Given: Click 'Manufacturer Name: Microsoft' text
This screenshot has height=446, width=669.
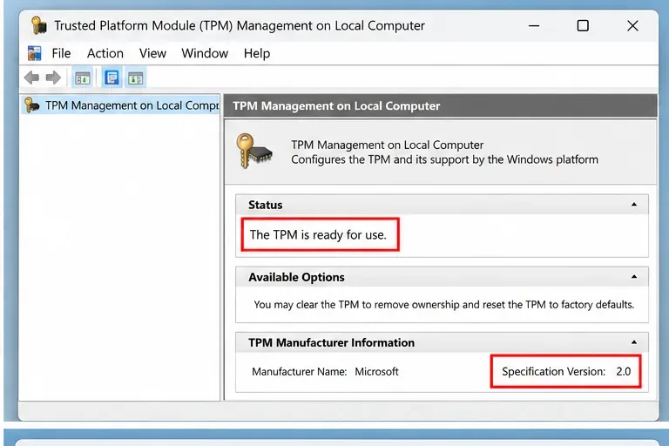Looking at the screenshot, I should [325, 372].
